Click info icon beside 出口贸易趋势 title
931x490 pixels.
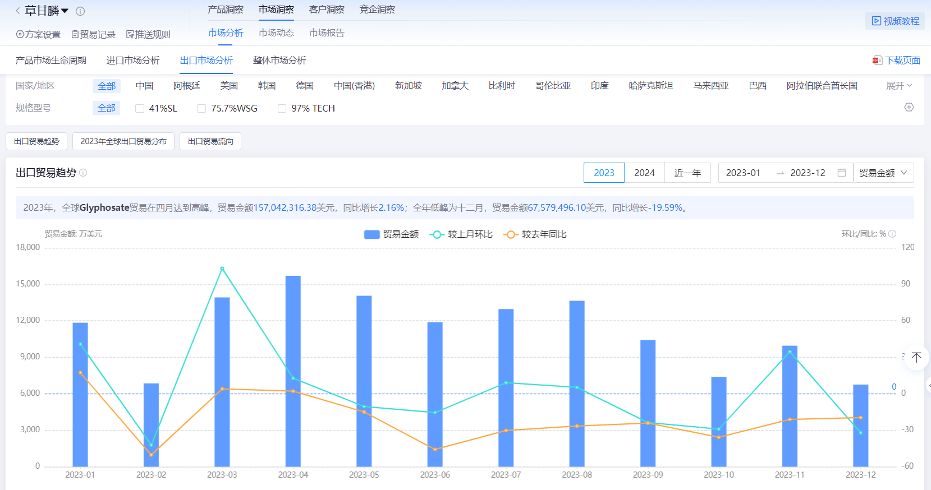point(83,173)
